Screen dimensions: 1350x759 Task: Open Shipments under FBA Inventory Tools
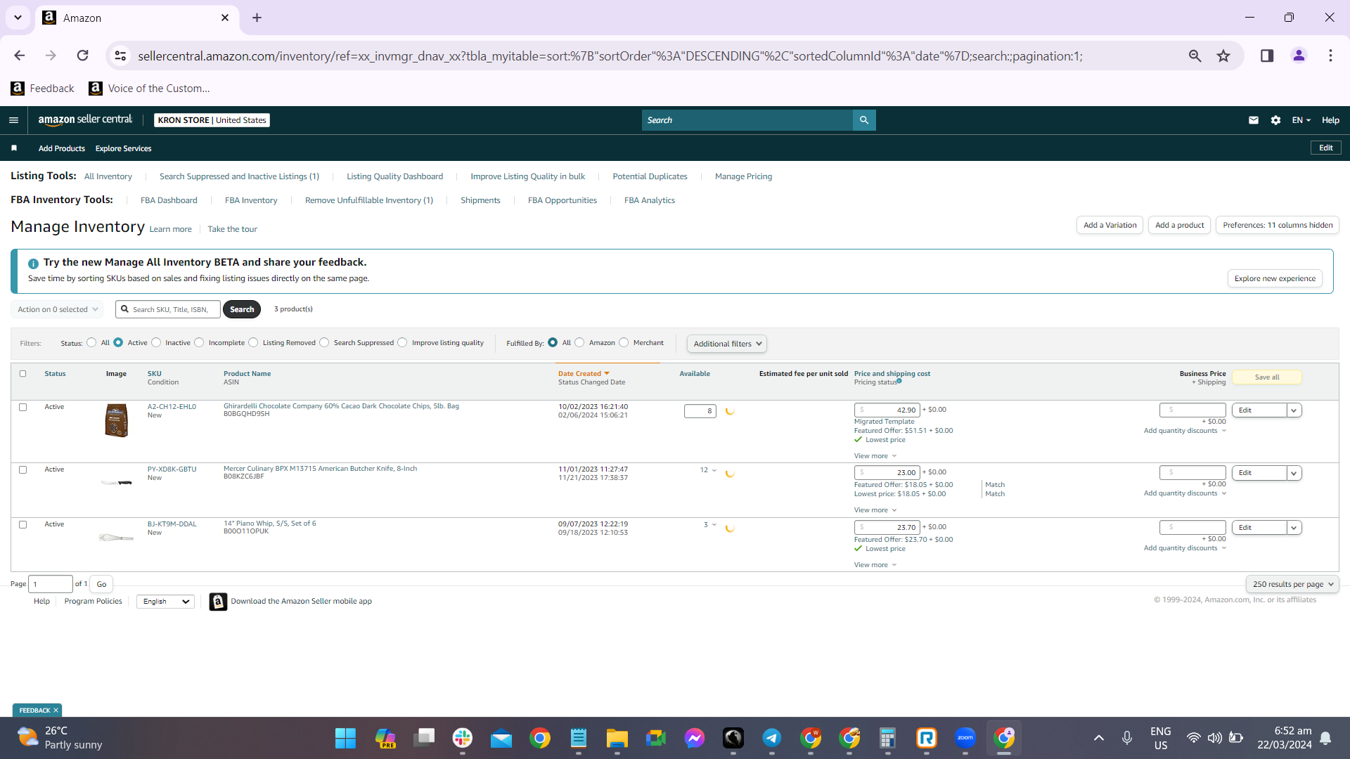[x=480, y=200]
